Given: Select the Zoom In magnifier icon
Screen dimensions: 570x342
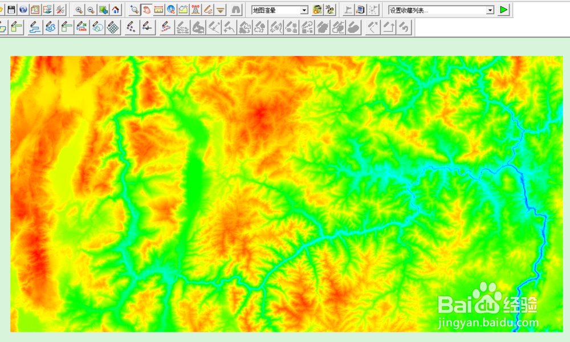Looking at the screenshot, I should 79,10.
